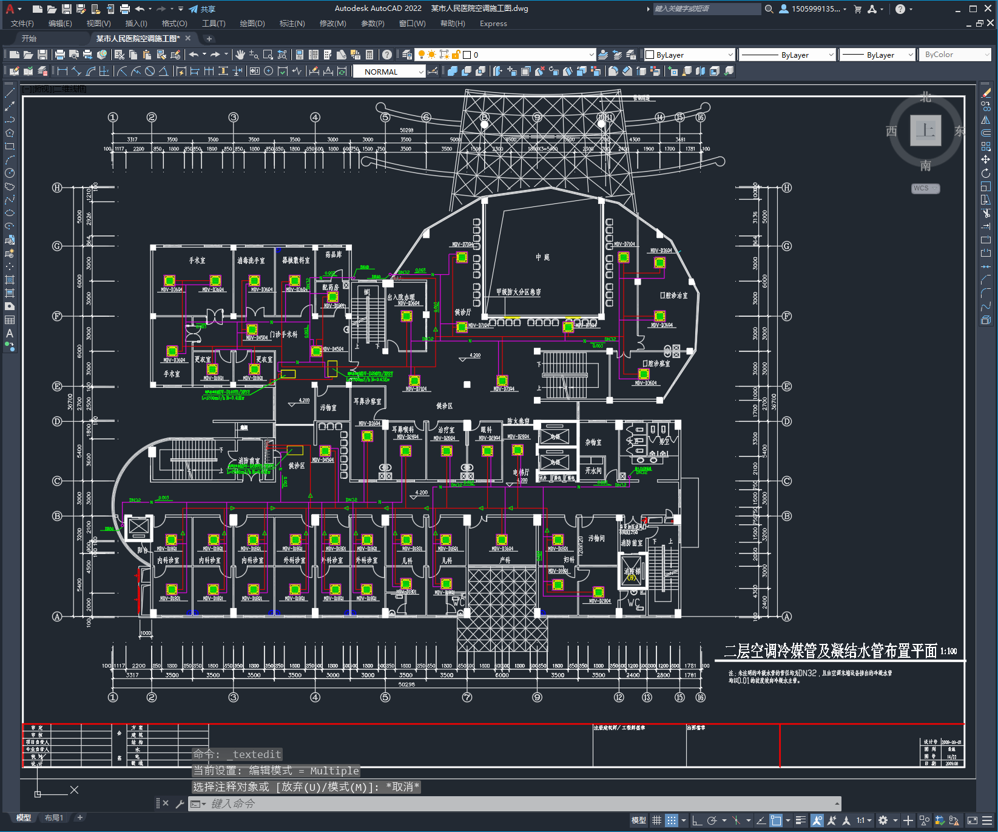
Task: Switch to the 开始 tab
Action: 29,38
